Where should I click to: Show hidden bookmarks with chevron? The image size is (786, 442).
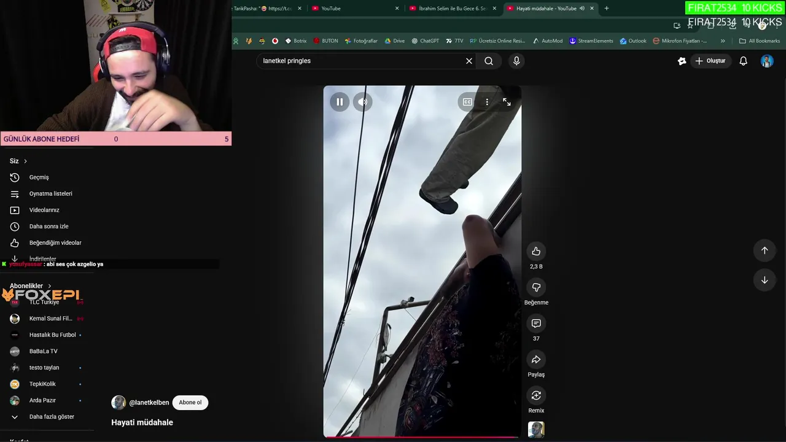(723, 41)
